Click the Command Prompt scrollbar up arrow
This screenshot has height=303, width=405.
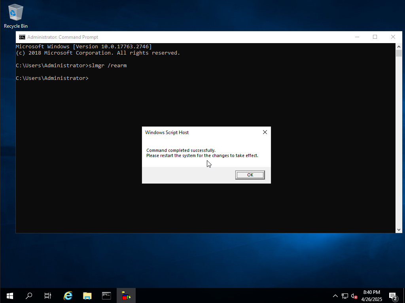[399, 47]
